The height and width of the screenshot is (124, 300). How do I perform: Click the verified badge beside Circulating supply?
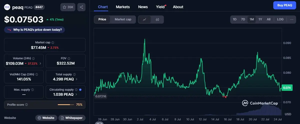coord(80,90)
